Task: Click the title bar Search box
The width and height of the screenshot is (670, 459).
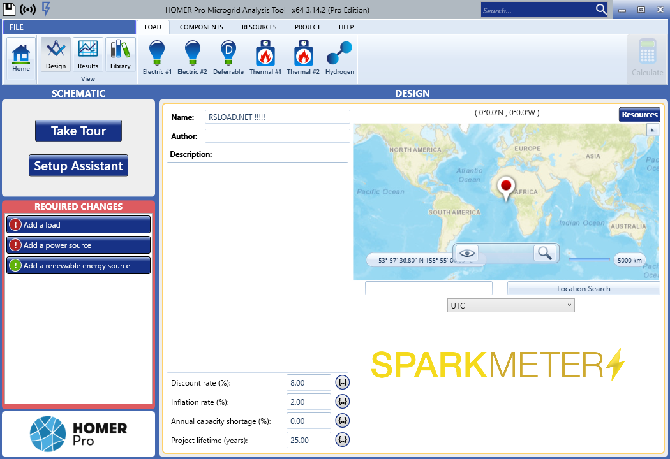Action: click(x=538, y=10)
